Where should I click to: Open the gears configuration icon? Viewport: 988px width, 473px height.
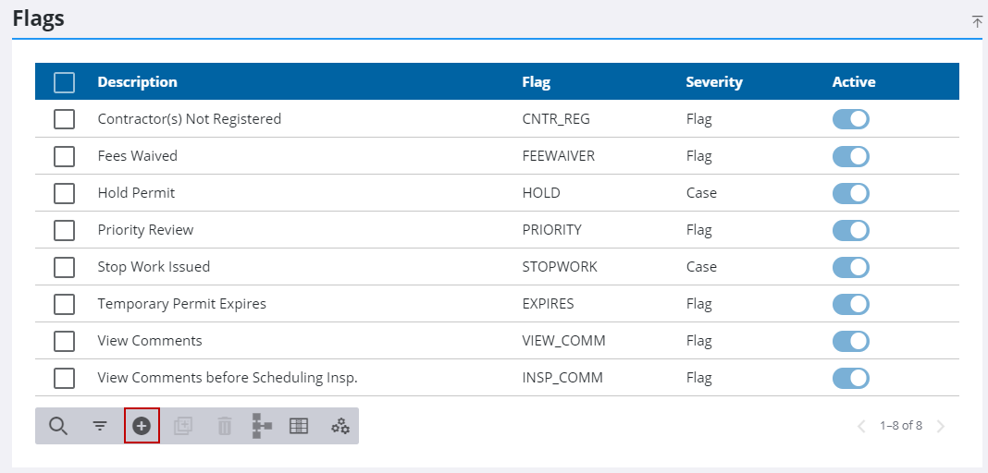click(340, 426)
